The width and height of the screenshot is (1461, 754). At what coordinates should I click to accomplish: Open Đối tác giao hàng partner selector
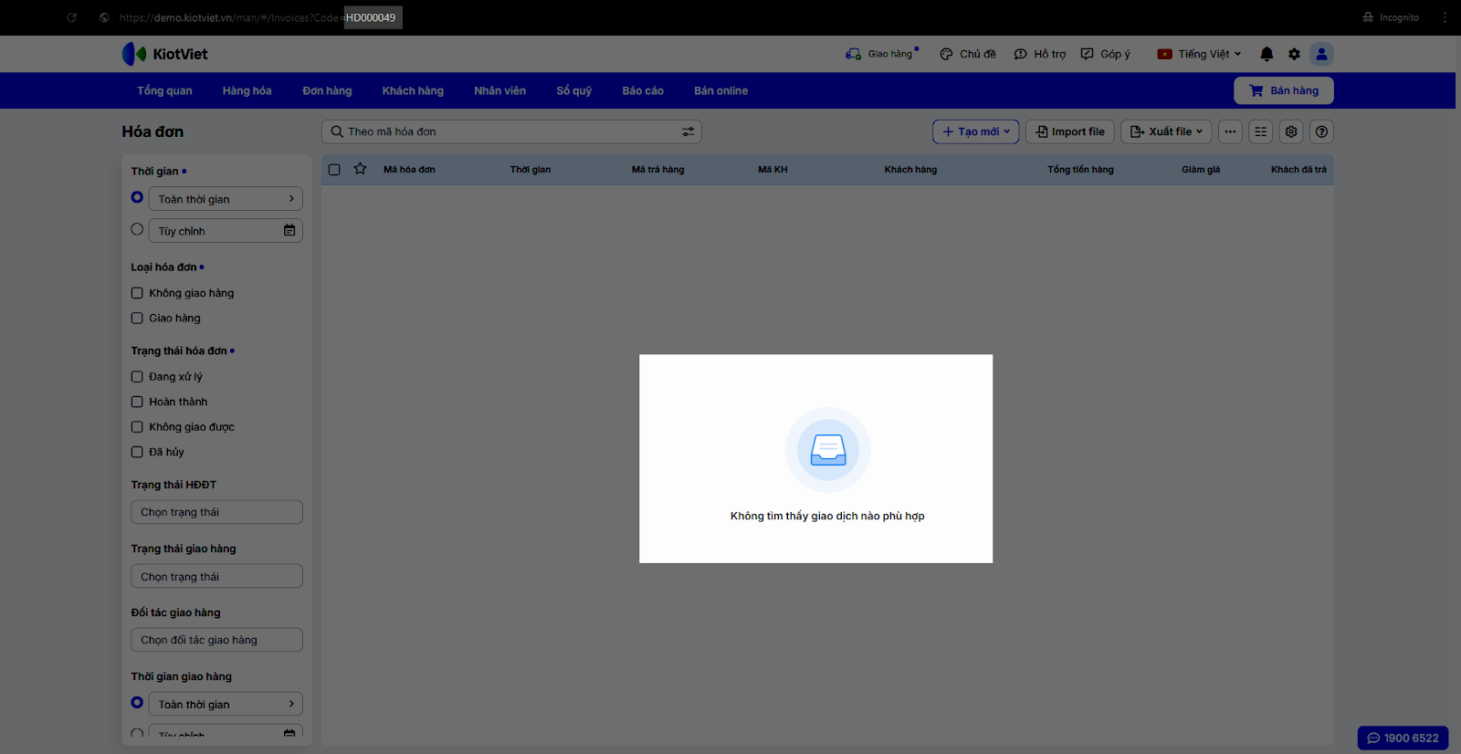pos(216,640)
